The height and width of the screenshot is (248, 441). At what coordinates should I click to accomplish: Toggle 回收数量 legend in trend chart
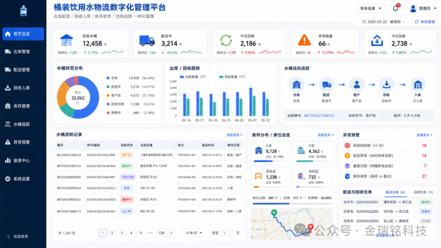point(232,77)
